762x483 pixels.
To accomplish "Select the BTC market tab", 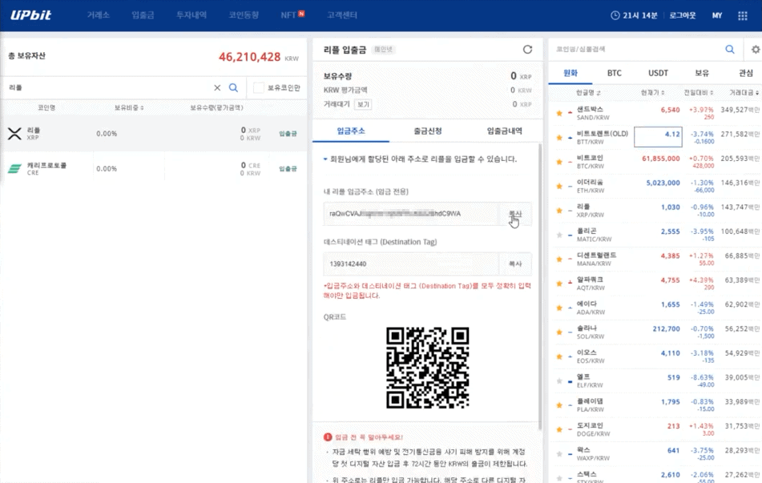I will point(615,73).
